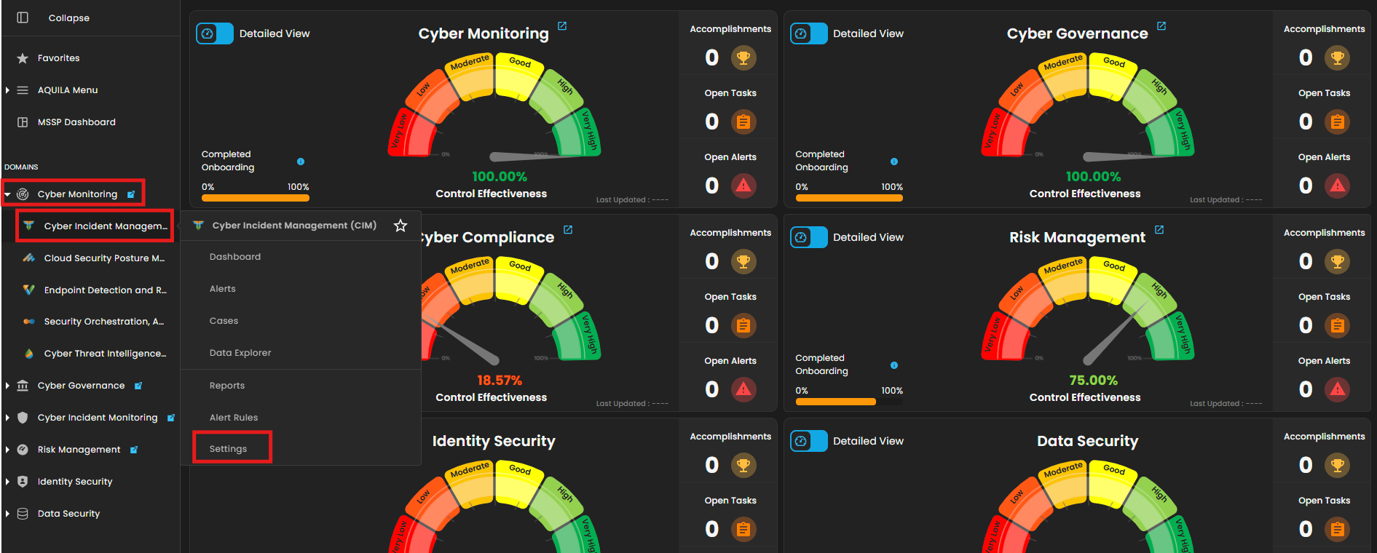This screenshot has width=1377, height=553.
Task: Open Cyber Governance card external link icon
Action: click(1161, 26)
